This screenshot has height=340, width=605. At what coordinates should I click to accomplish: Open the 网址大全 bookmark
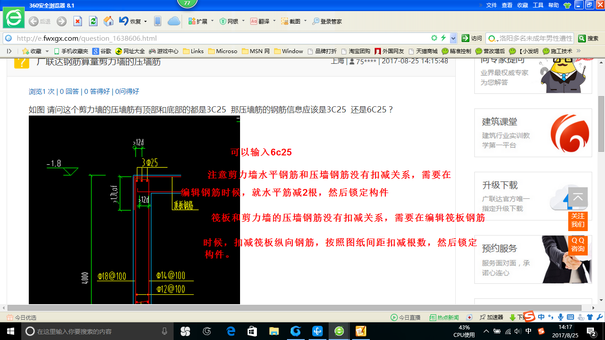coord(130,51)
